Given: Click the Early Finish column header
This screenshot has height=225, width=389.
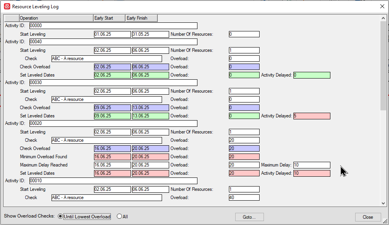Looking at the screenshot, I should click(x=142, y=18).
